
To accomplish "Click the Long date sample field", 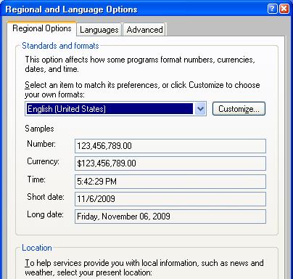I will 170,217.
